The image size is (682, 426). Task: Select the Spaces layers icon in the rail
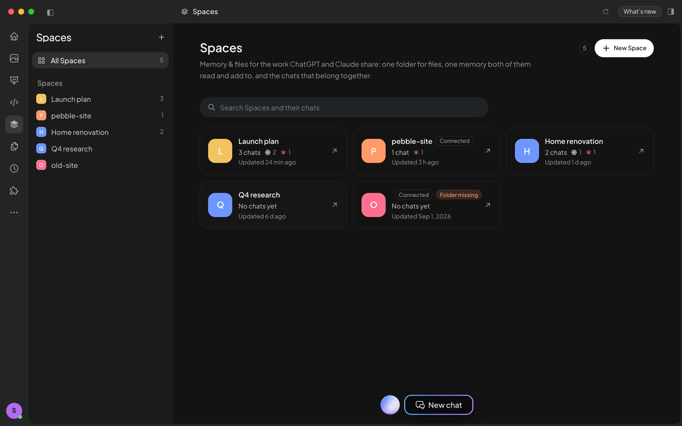point(14,124)
